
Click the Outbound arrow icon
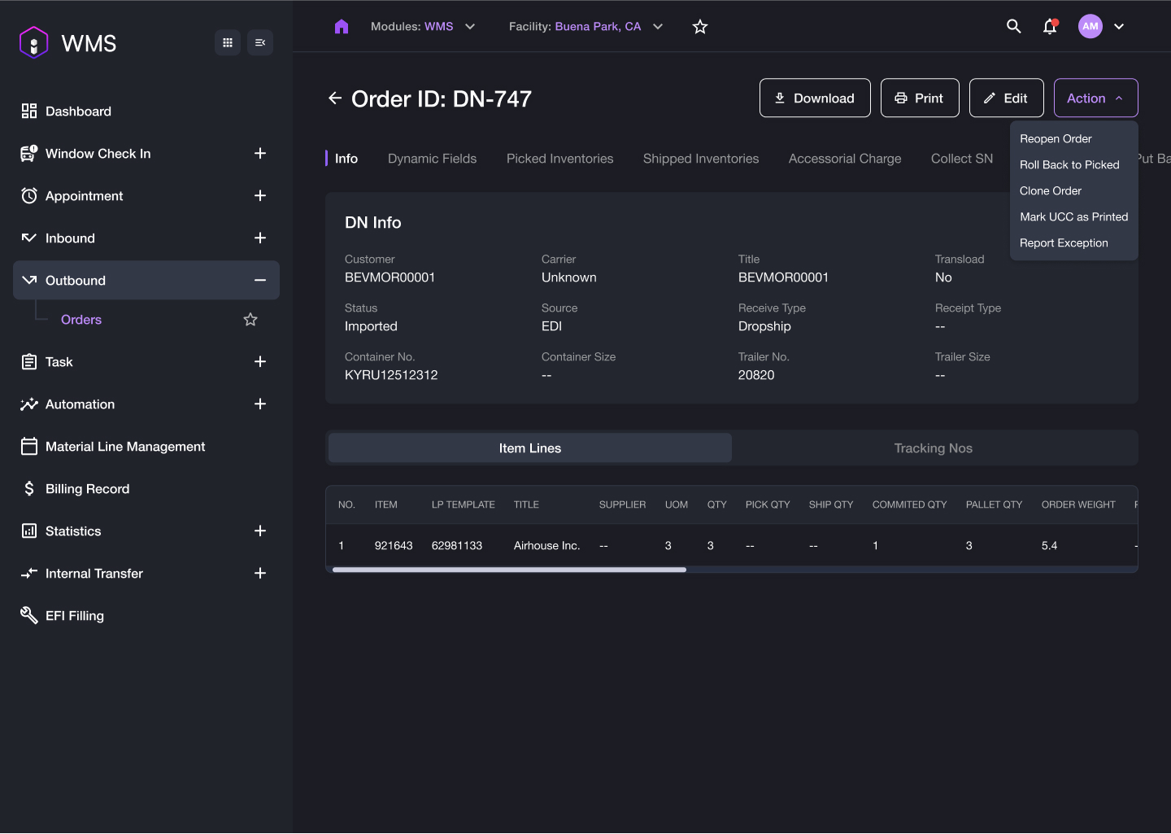coord(29,280)
